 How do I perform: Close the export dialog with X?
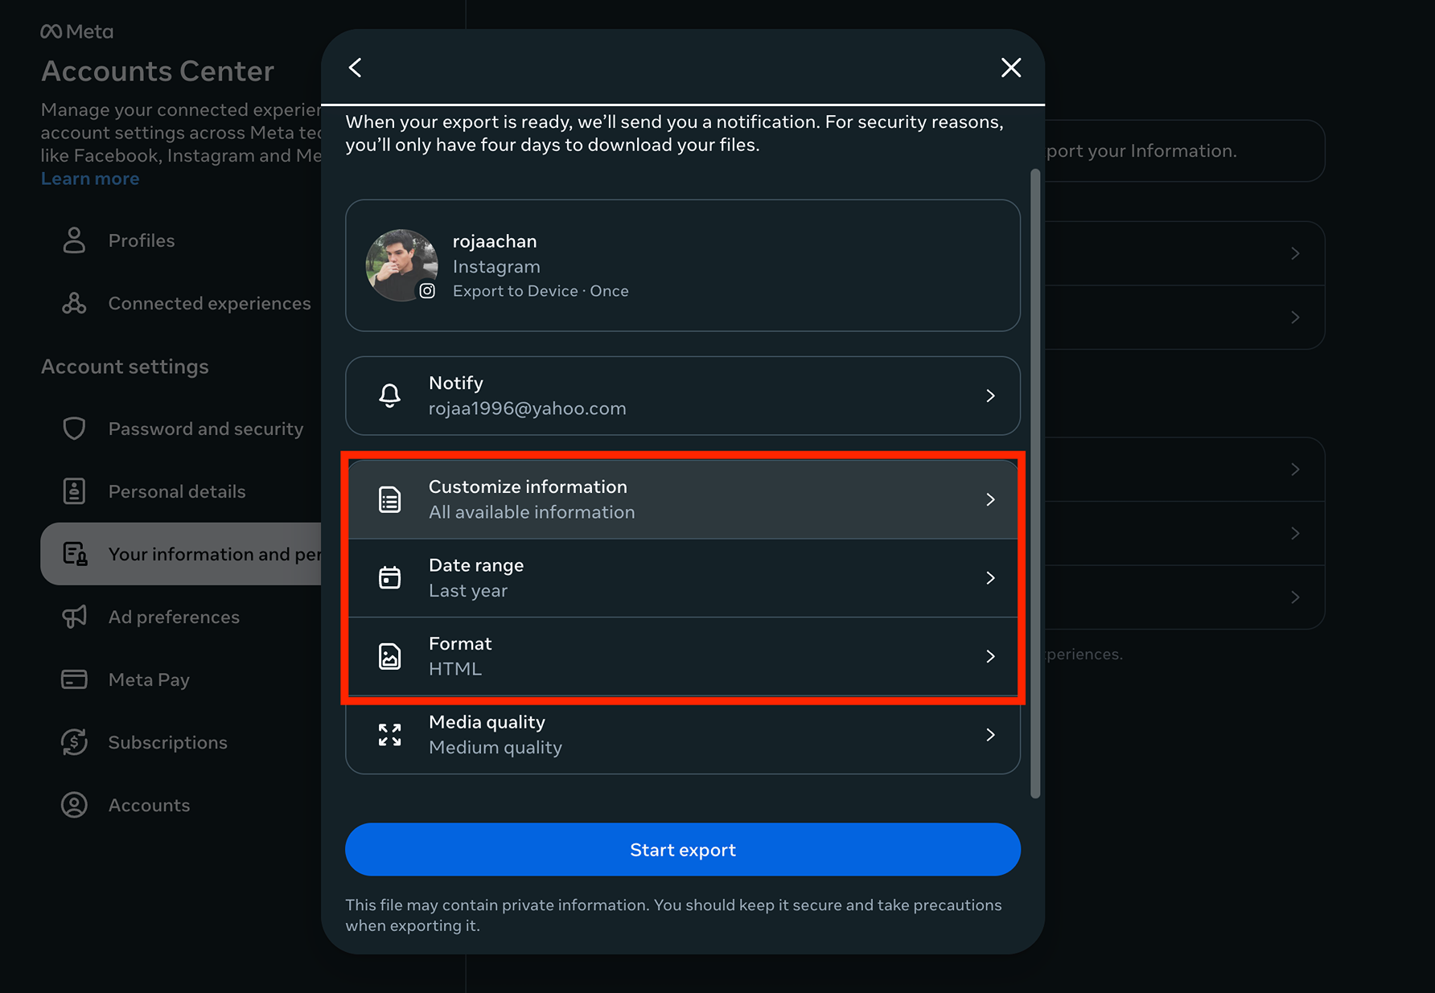pyautogui.click(x=1010, y=68)
